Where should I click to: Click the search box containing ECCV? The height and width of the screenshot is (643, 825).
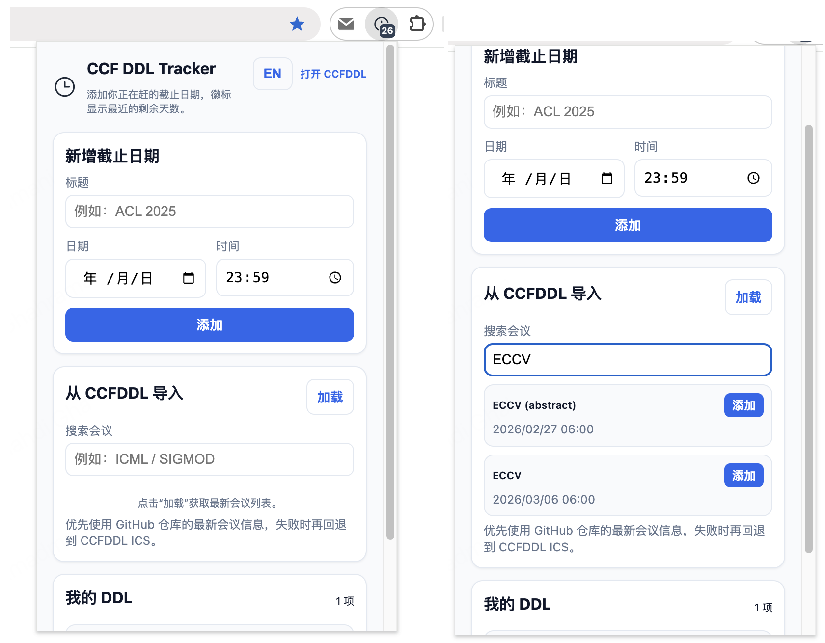pyautogui.click(x=628, y=360)
